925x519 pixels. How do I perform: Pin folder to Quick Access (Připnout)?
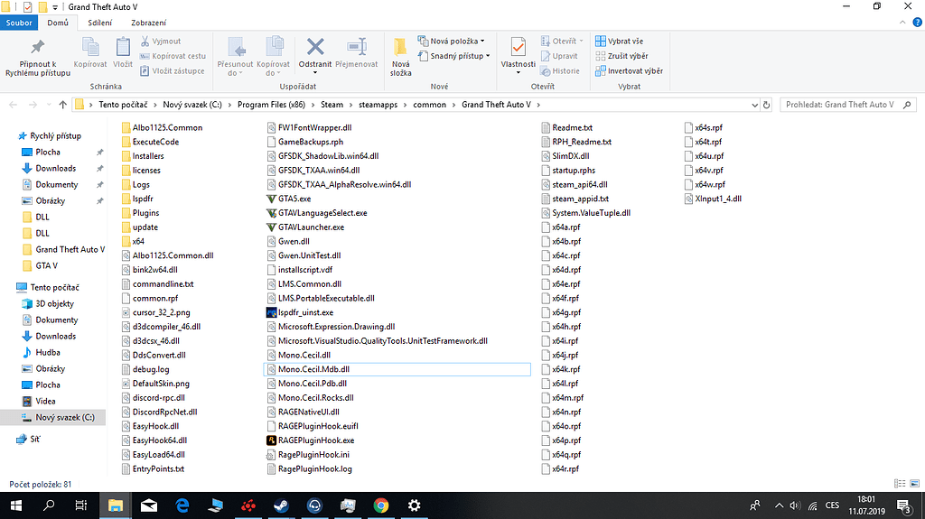tap(38, 57)
